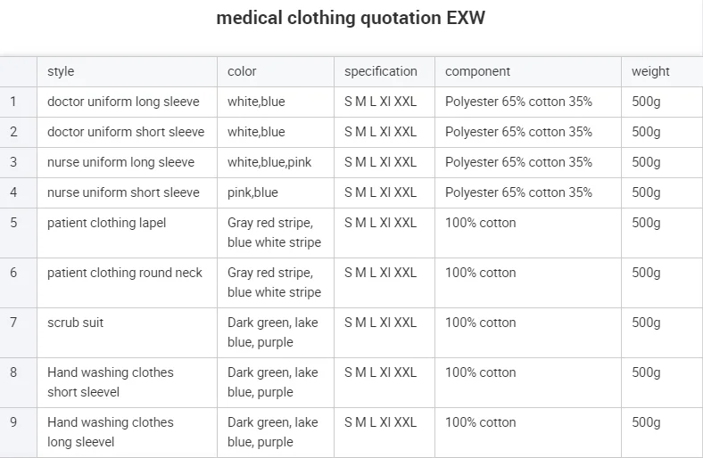The width and height of the screenshot is (703, 458).
Task: Click the white,blue,pink color cell
Action: (x=276, y=162)
